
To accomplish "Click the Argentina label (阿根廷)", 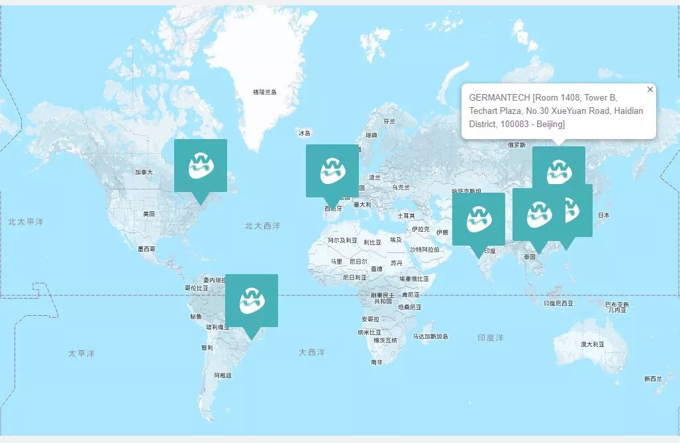I will 222,375.
